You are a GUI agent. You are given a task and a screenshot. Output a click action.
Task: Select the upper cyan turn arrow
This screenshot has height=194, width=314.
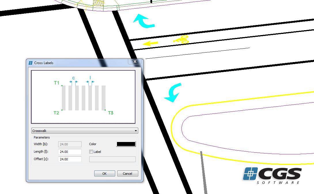[x=144, y=21]
